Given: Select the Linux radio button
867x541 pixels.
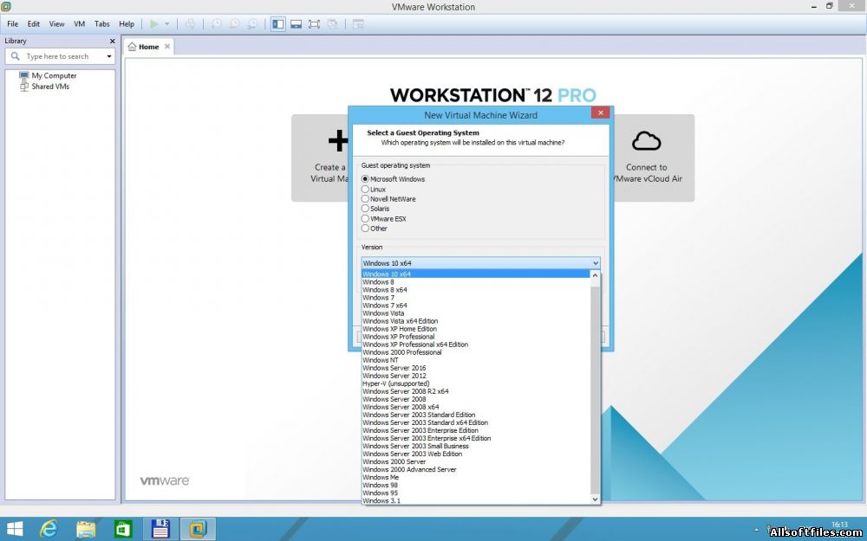Looking at the screenshot, I should click(x=365, y=189).
